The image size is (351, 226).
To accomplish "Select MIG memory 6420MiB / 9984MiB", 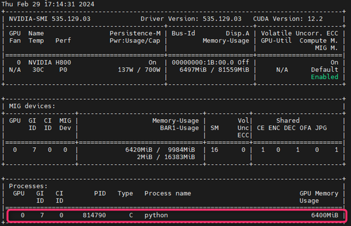I will 160,149.
